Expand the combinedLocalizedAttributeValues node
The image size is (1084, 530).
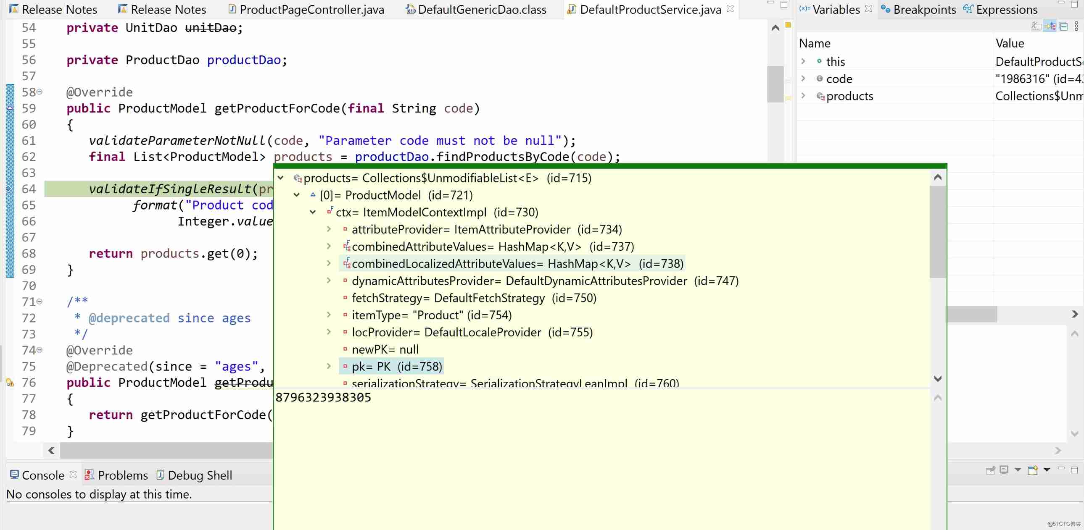[x=329, y=263]
